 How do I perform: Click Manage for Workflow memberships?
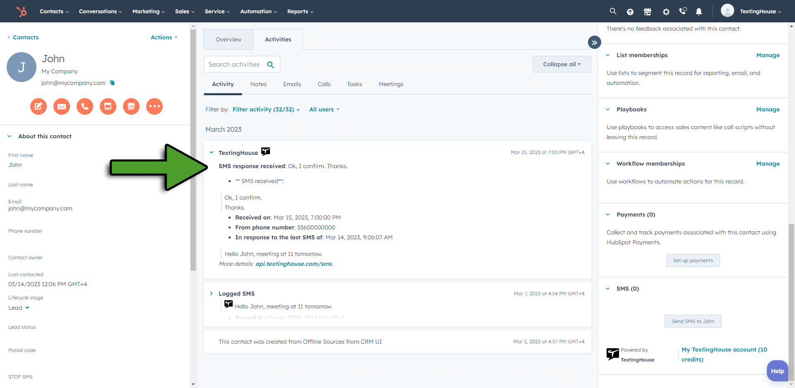768,164
